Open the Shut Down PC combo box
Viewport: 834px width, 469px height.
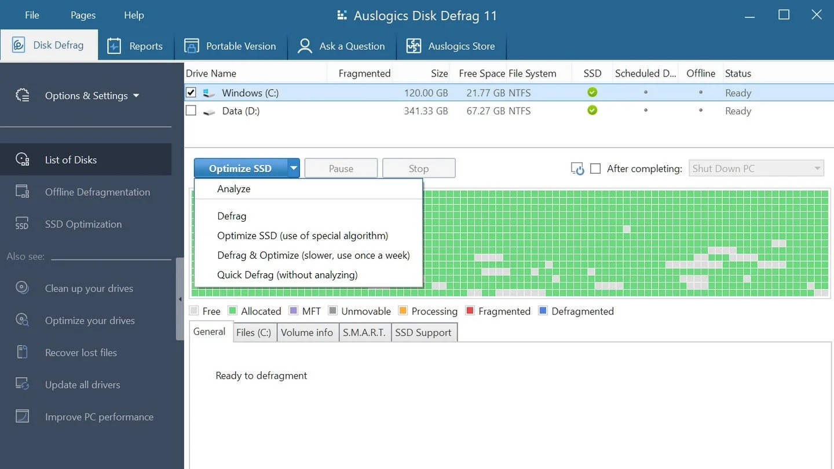[756, 168]
